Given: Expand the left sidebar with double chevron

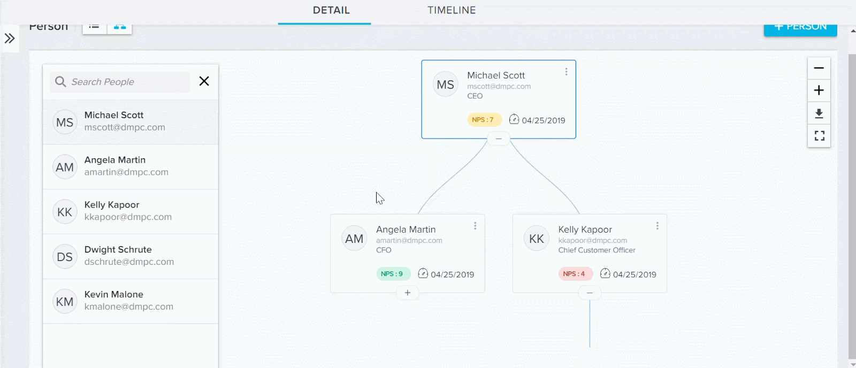Looking at the screenshot, I should tap(10, 39).
